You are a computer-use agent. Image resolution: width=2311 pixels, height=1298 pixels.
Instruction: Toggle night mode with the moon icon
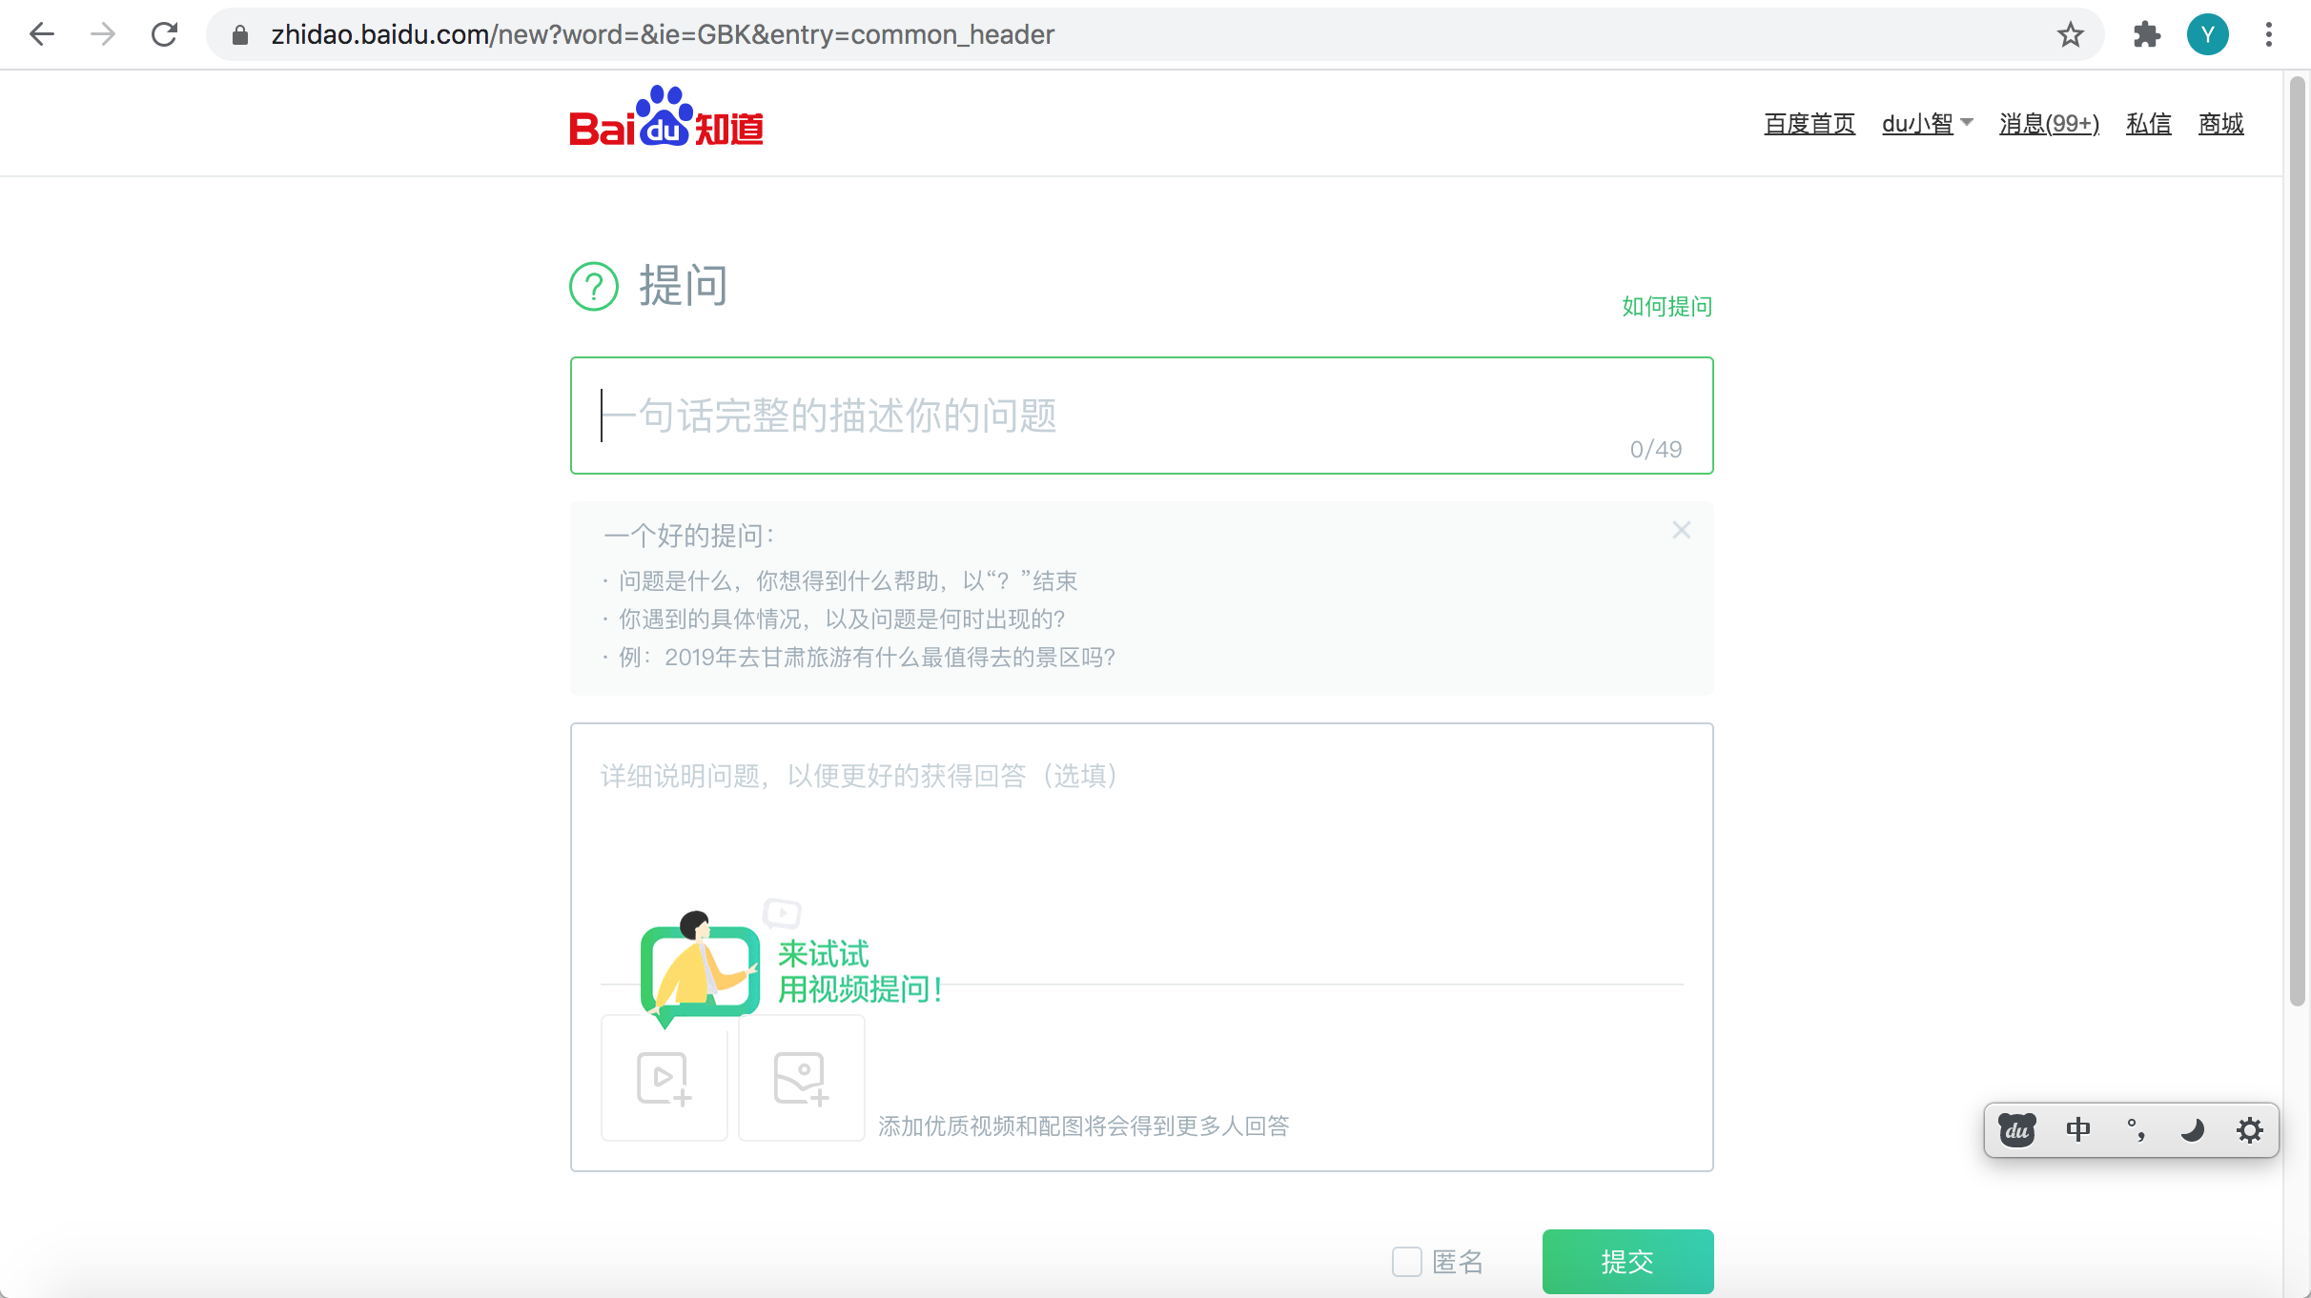click(2193, 1129)
